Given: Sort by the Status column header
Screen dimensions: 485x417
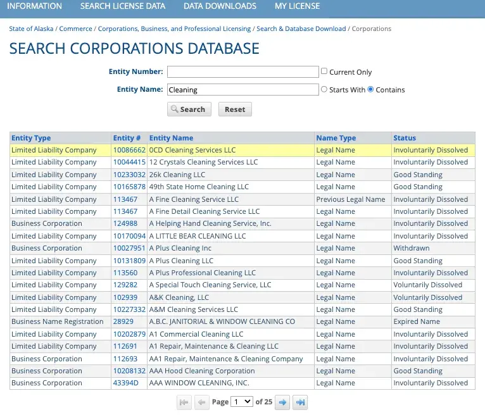Looking at the screenshot, I should coord(405,138).
